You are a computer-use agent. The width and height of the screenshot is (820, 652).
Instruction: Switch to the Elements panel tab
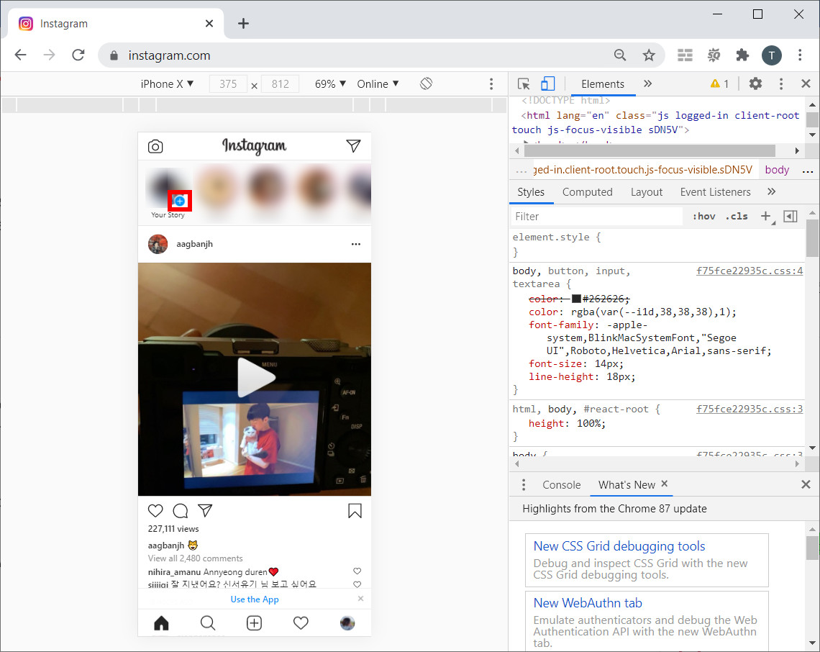pyautogui.click(x=603, y=83)
